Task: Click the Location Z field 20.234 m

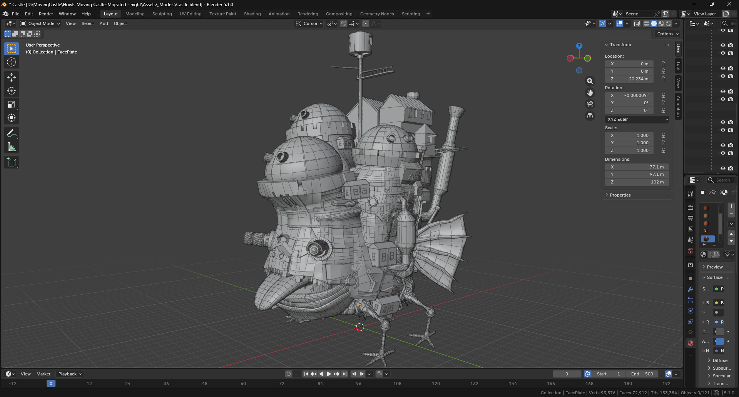Action: (x=629, y=79)
